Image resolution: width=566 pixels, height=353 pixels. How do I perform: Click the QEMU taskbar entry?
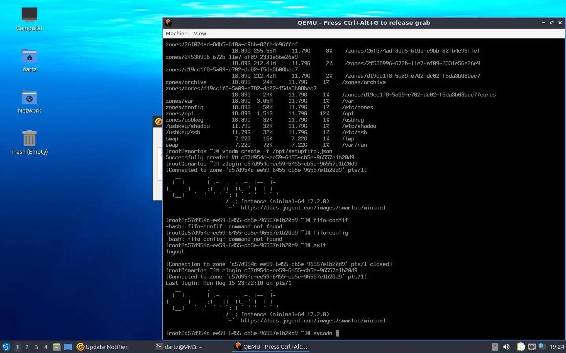(x=271, y=347)
